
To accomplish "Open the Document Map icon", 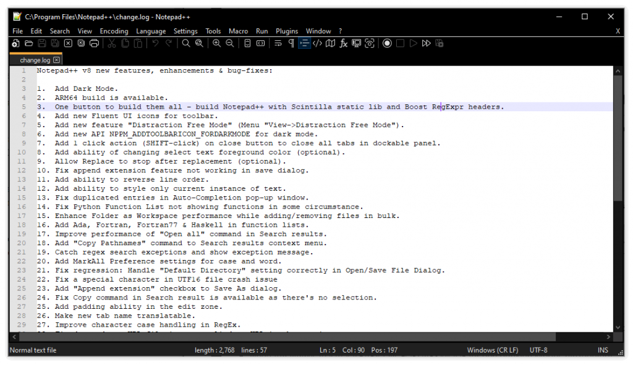I will 331,43.
